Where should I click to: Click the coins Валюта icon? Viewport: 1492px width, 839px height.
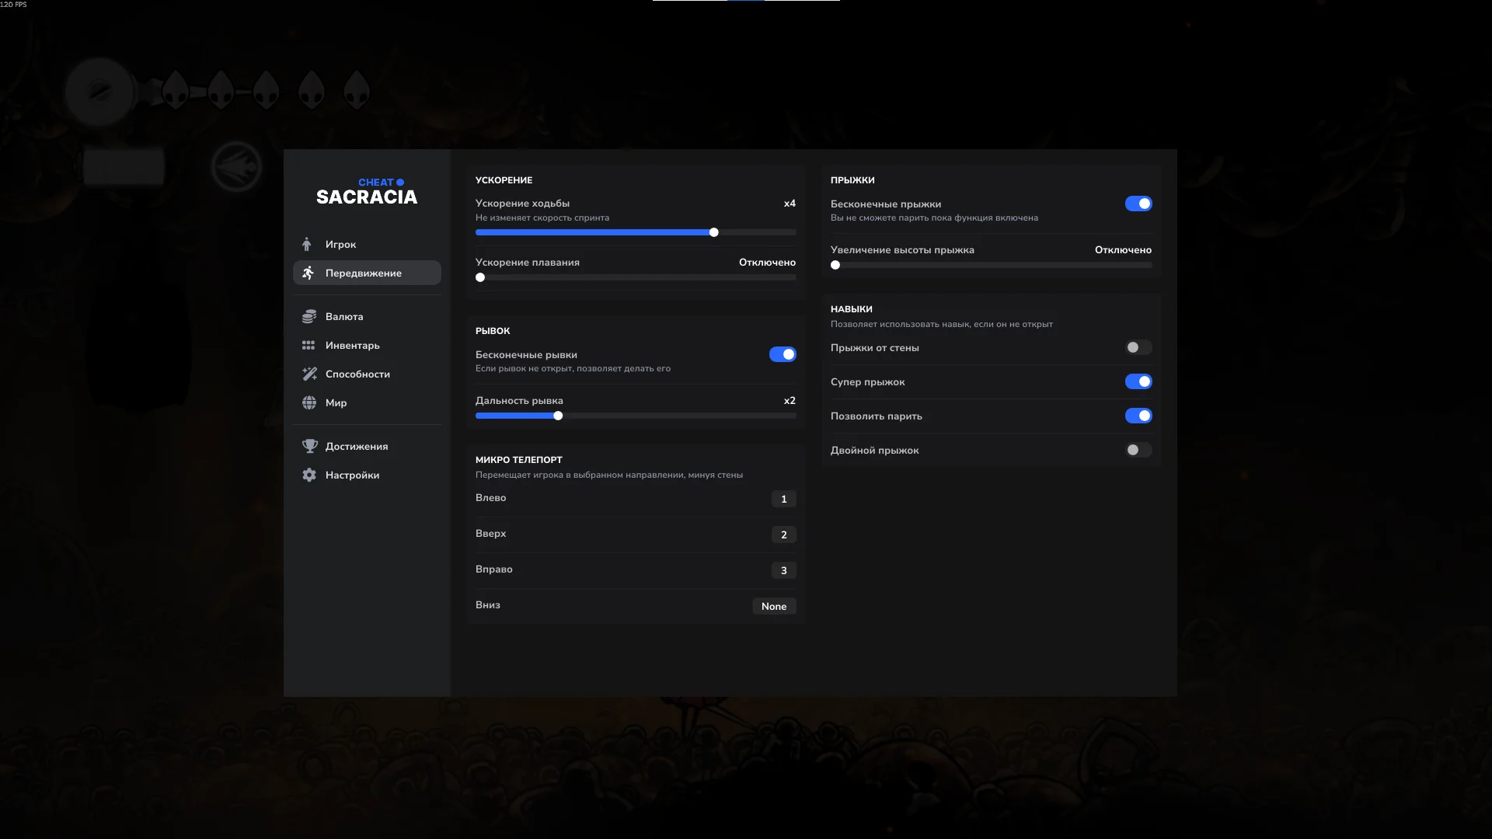pyautogui.click(x=309, y=316)
